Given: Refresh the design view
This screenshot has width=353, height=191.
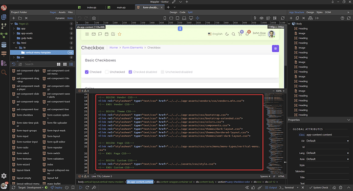Looking at the screenshot, I should tap(282, 18).
